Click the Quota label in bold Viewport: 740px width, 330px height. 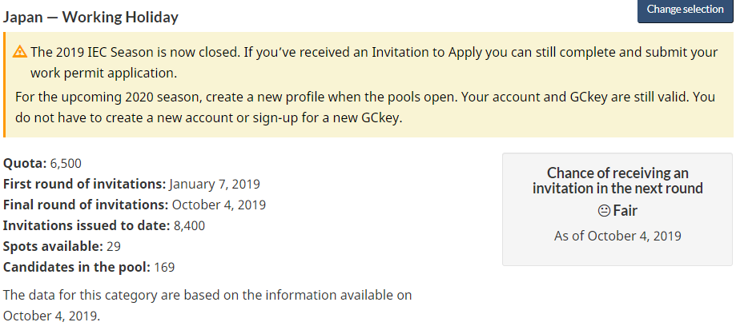pos(25,163)
